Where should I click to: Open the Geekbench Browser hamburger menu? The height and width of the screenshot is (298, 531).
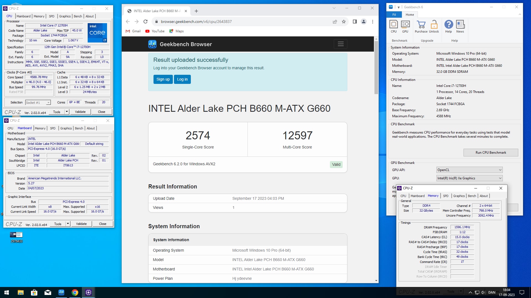click(340, 44)
